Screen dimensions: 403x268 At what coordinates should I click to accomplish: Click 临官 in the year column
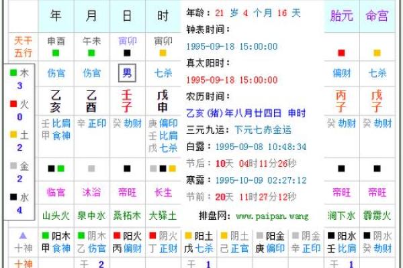(x=56, y=192)
